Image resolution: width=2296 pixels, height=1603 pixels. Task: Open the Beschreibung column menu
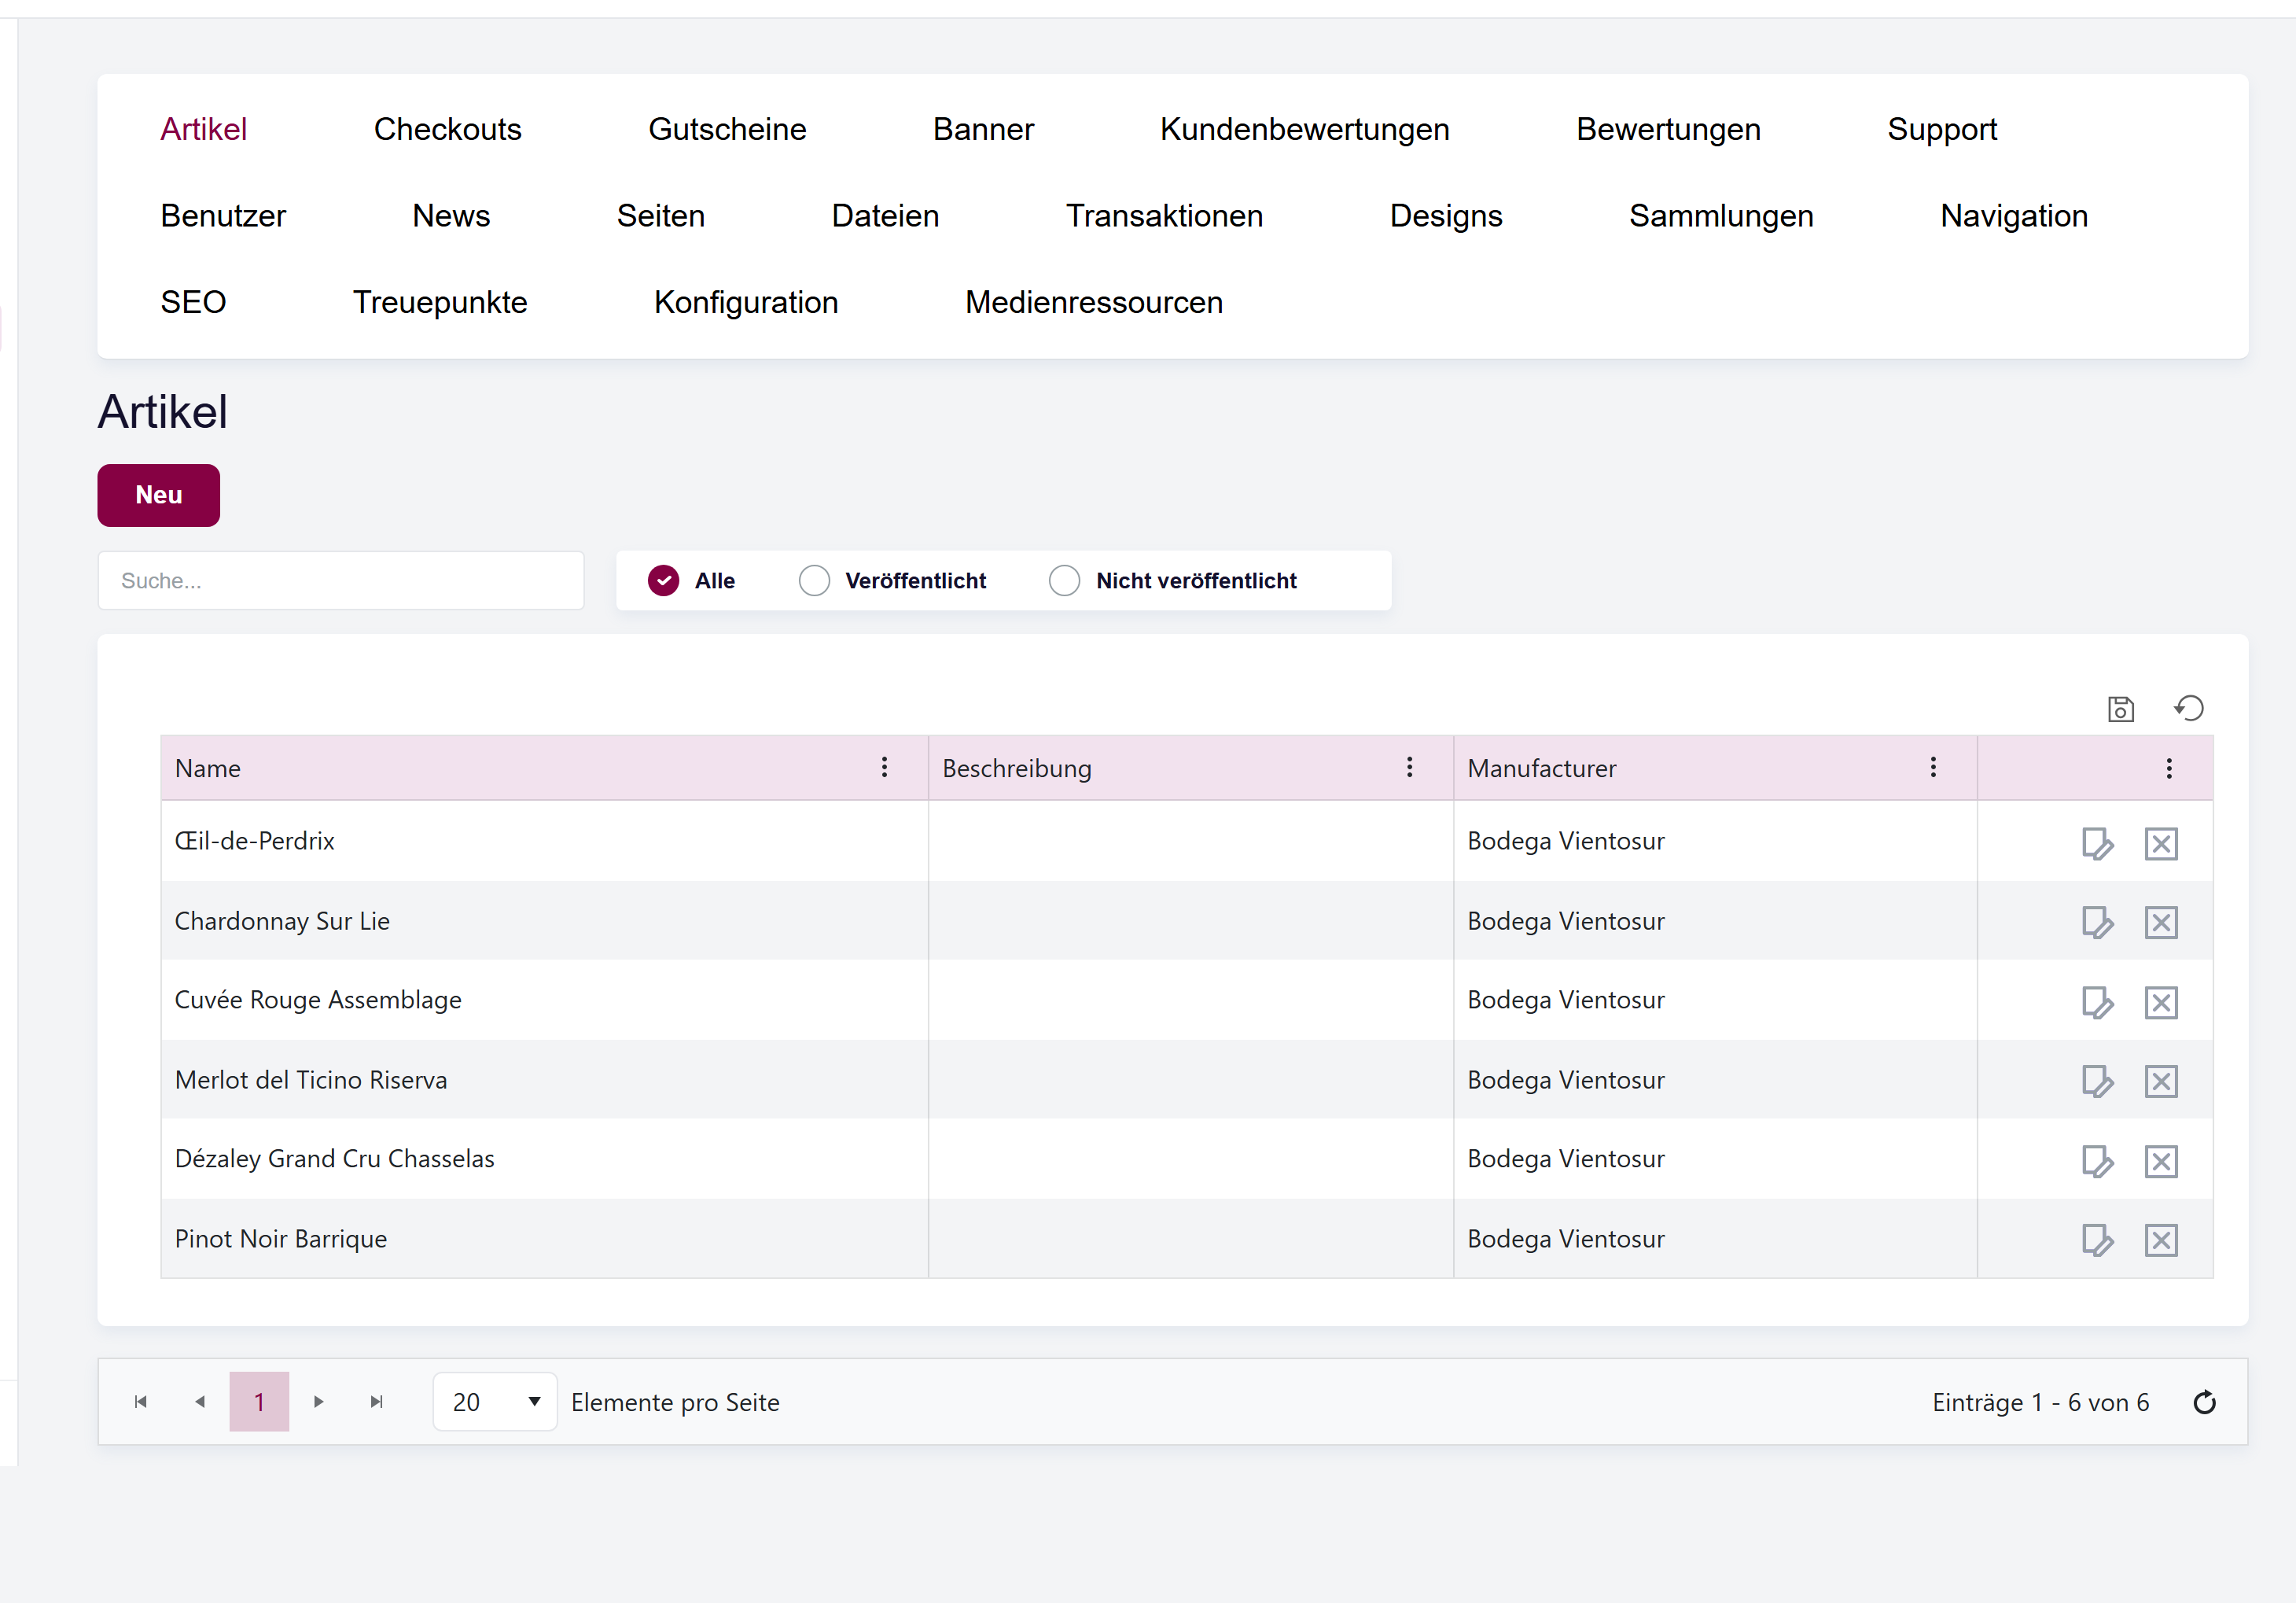point(1409,768)
